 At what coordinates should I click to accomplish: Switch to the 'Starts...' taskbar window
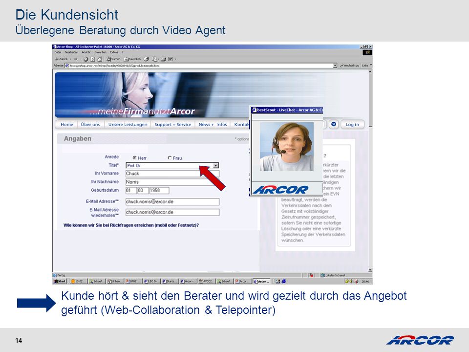[170, 281]
